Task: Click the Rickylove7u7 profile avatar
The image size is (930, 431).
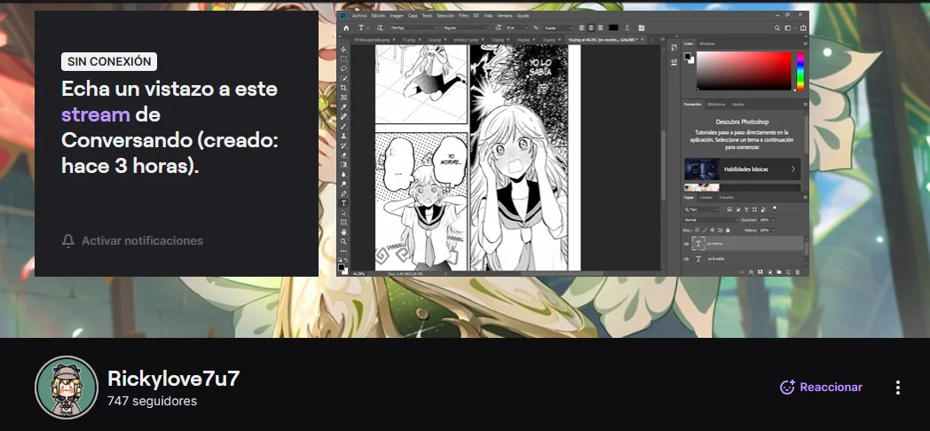Action: point(66,388)
